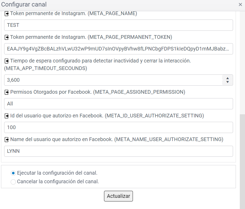
Task: Click the assigned permission field with All
Action: pyautogui.click(x=118, y=104)
